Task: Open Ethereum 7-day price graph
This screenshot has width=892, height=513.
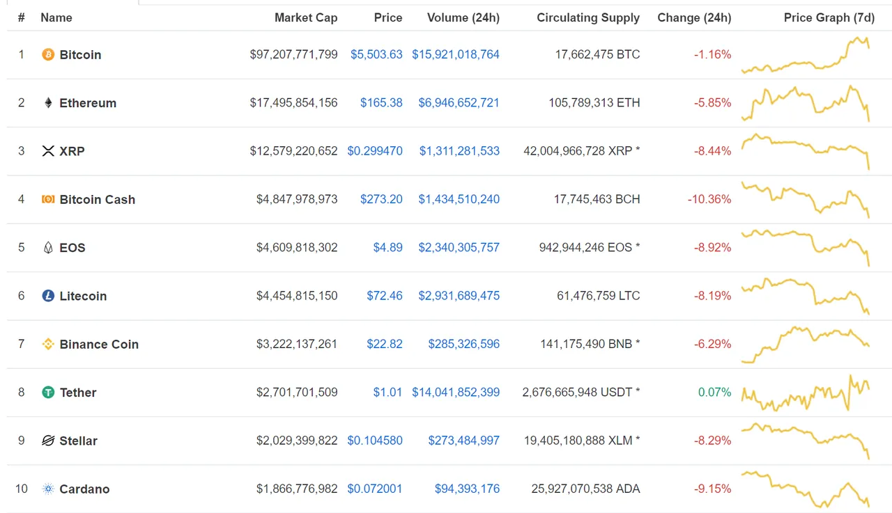Action: point(806,103)
